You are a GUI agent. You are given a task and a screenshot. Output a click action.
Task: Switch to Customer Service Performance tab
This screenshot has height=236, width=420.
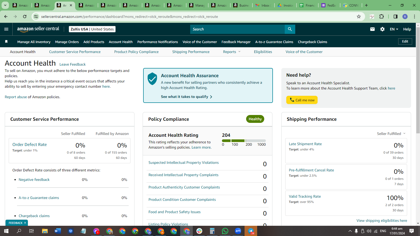[75, 52]
